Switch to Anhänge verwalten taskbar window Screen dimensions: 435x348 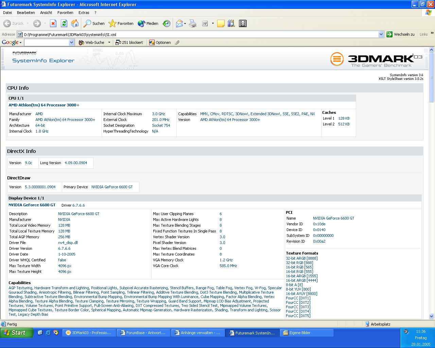[198, 333]
